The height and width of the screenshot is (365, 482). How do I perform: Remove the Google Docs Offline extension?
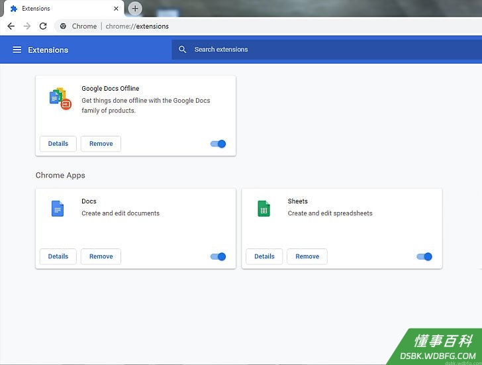tap(101, 144)
